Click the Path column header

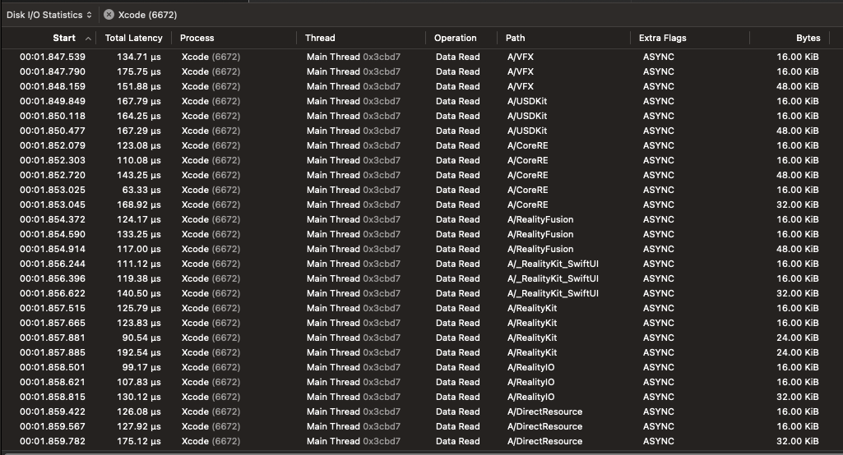pyautogui.click(x=516, y=38)
